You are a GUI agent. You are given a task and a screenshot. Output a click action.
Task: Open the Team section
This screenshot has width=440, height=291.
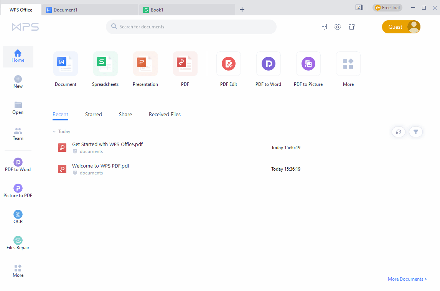(x=18, y=134)
